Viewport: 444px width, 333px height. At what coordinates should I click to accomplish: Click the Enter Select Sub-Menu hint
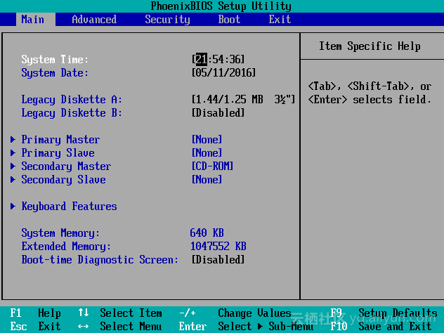(x=246, y=326)
